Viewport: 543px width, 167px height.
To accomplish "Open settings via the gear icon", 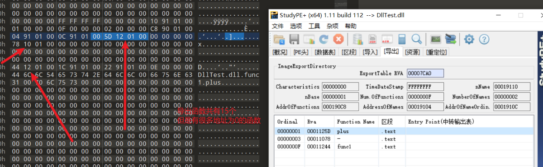I will tap(469, 39).
